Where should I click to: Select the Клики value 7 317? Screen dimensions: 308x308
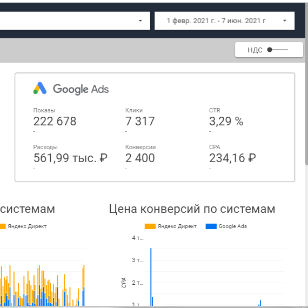140,121
